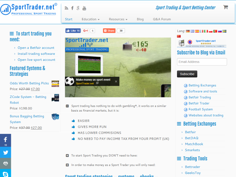The width and height of the screenshot is (236, 177).
Task: Click the Subscribe button
Action: [187, 74]
